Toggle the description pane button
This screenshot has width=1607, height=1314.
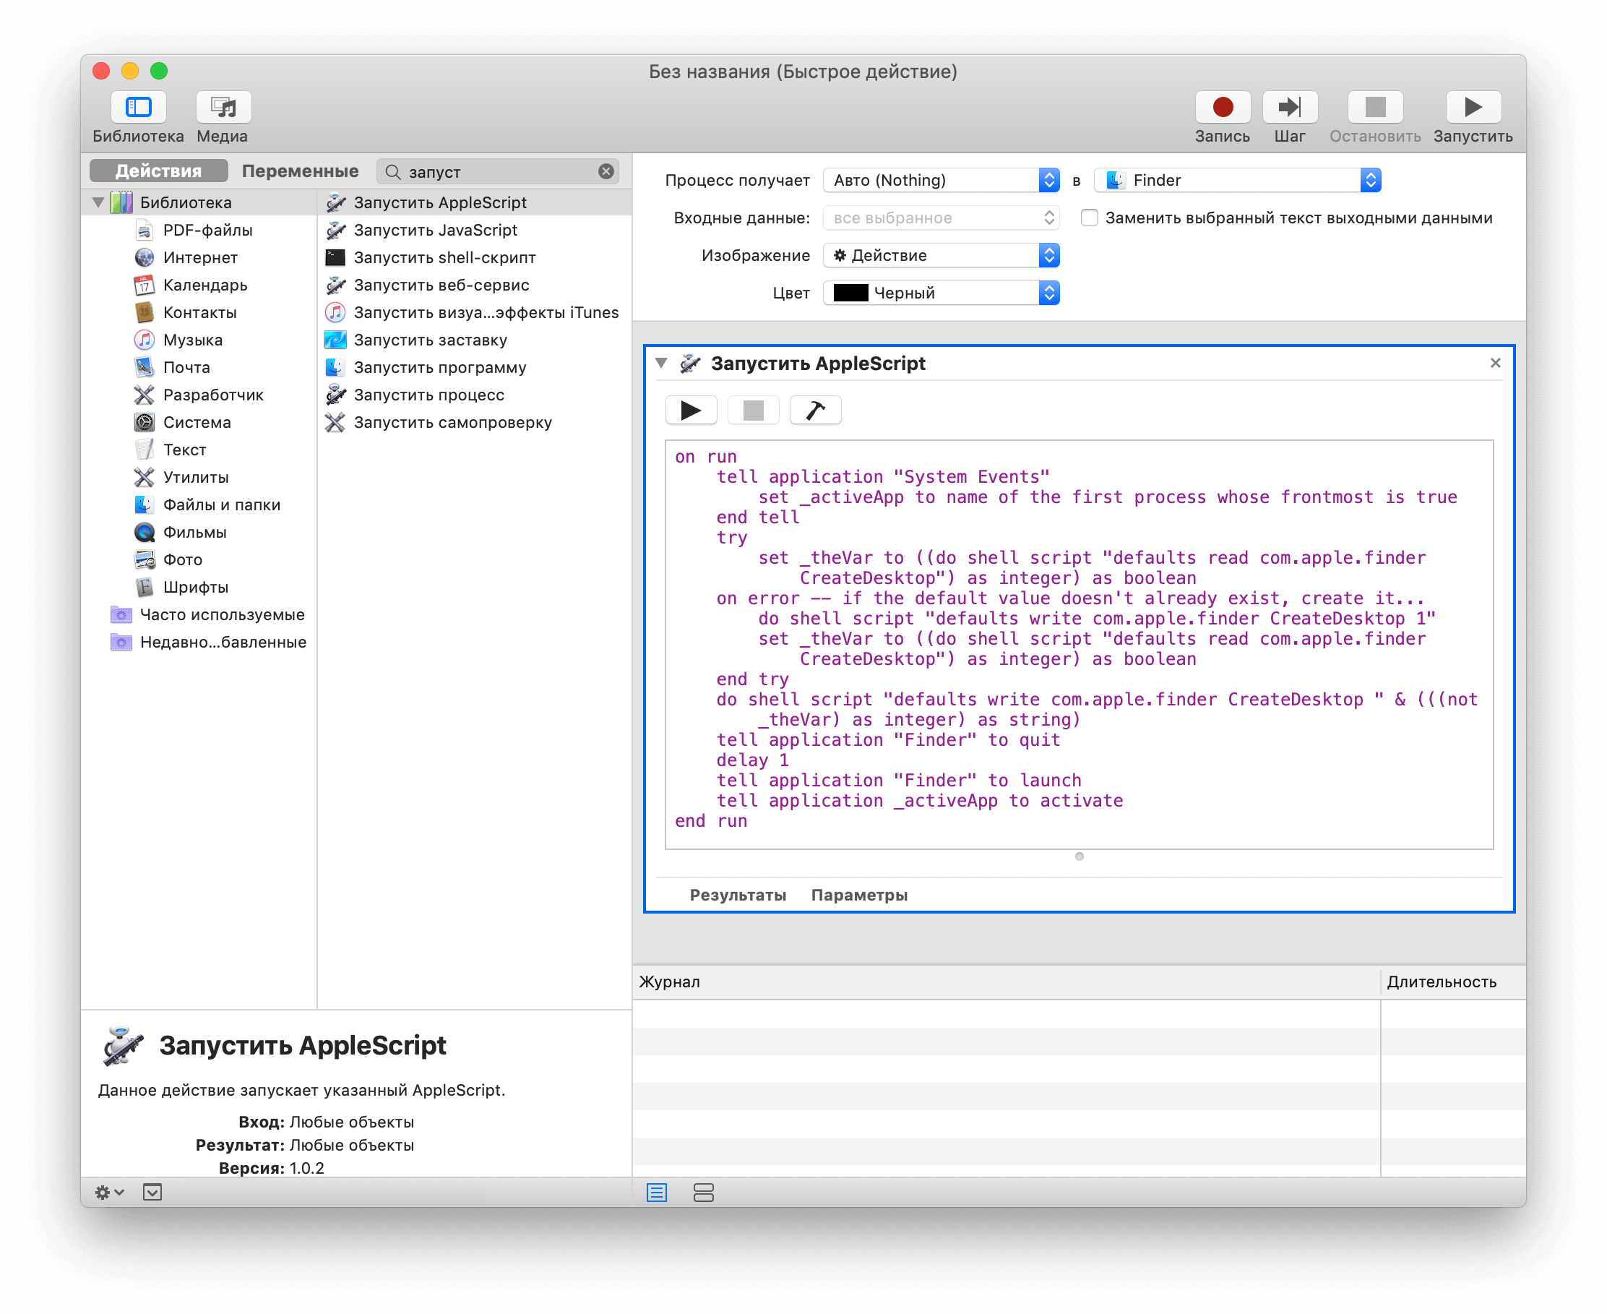coord(152,1192)
